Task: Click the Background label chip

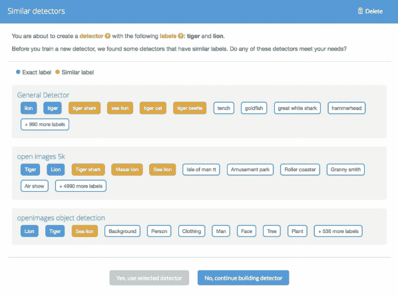Action: pyautogui.click(x=122, y=231)
